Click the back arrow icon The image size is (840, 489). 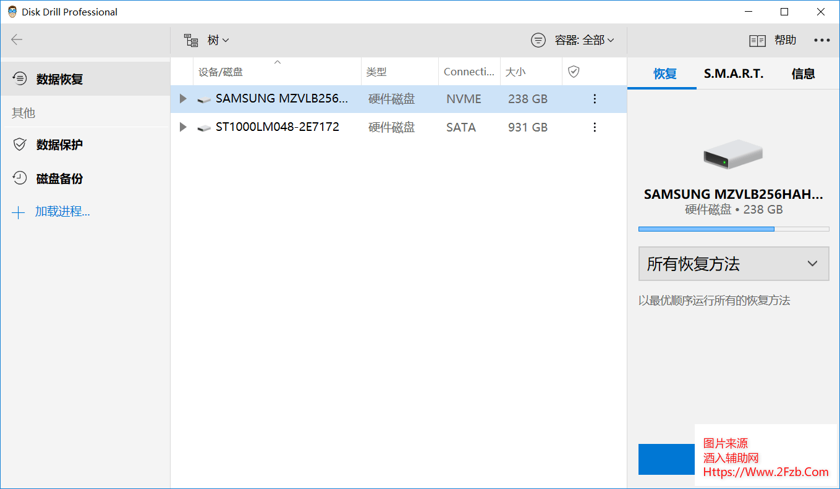pos(17,40)
